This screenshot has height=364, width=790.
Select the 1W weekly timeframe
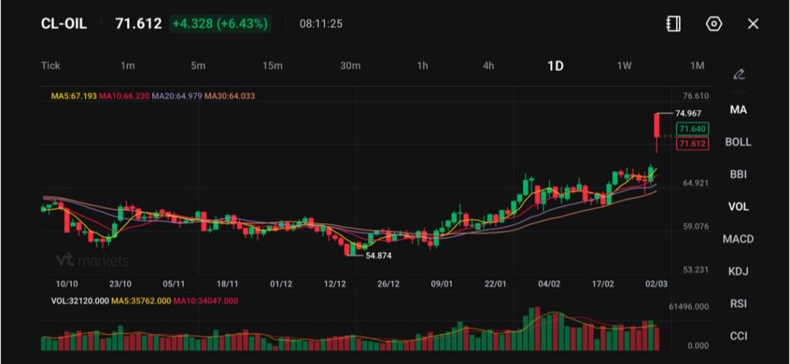[624, 66]
